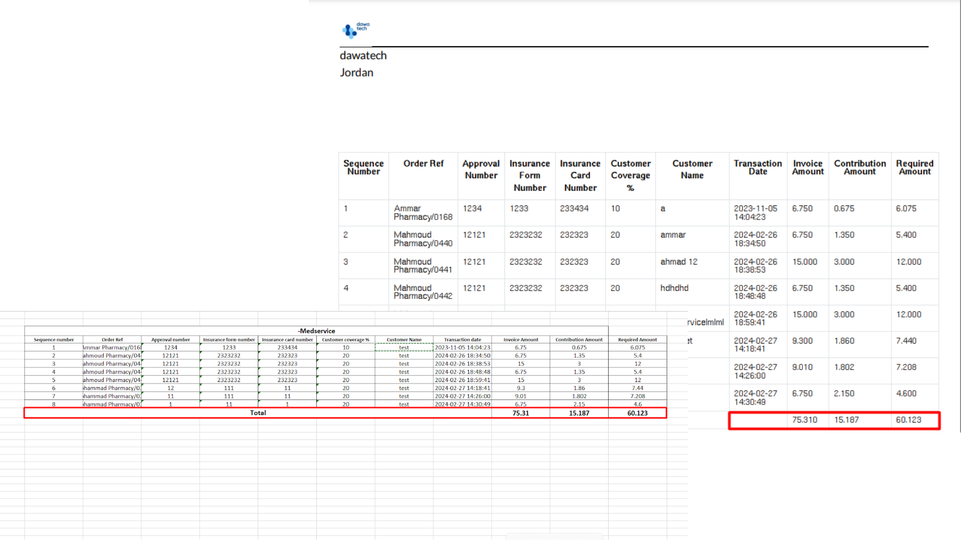Click report total required amount 60.123
The image size is (961, 540).
coord(908,420)
